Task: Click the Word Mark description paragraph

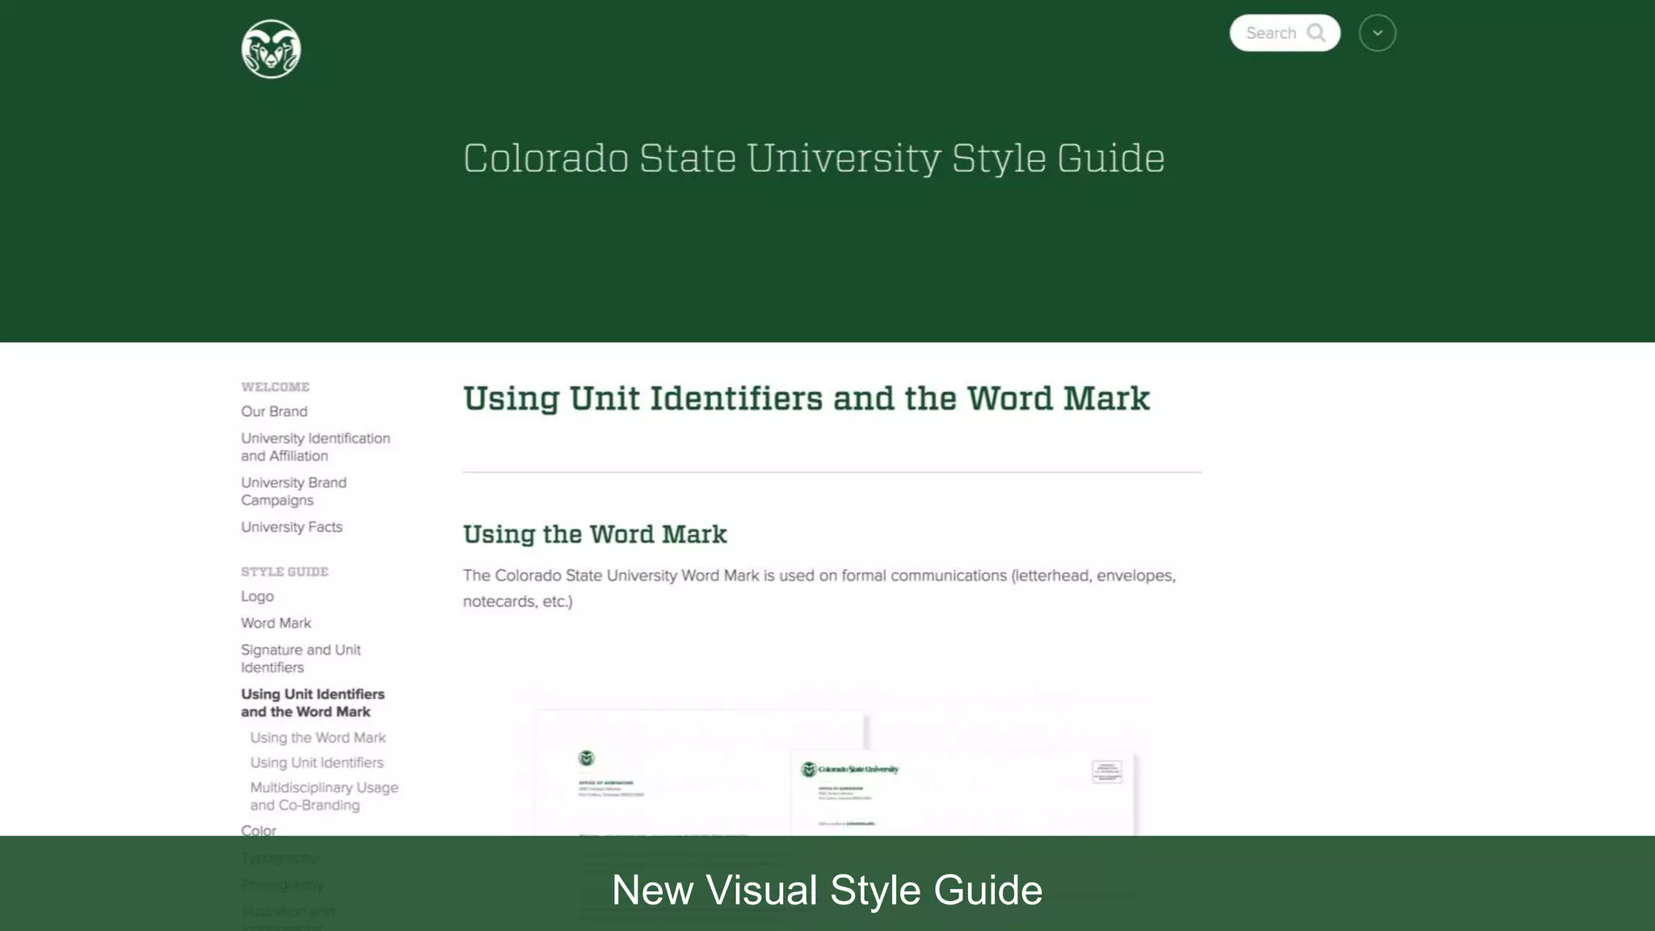Action: click(x=819, y=588)
